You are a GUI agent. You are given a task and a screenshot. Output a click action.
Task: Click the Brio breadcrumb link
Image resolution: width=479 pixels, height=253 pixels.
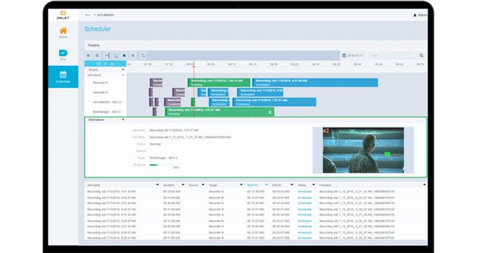pyautogui.click(x=88, y=14)
